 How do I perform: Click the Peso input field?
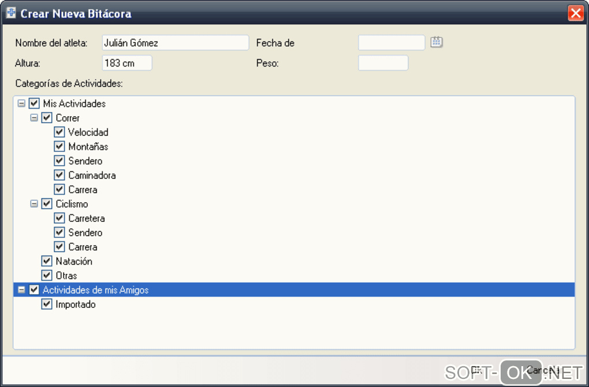(383, 63)
